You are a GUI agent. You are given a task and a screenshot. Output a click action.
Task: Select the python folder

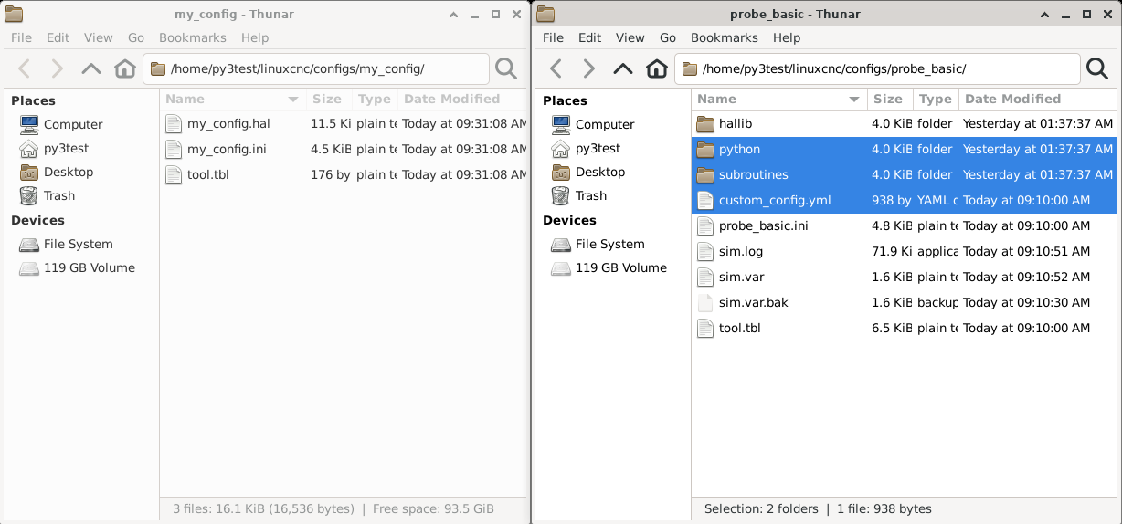click(x=905, y=149)
